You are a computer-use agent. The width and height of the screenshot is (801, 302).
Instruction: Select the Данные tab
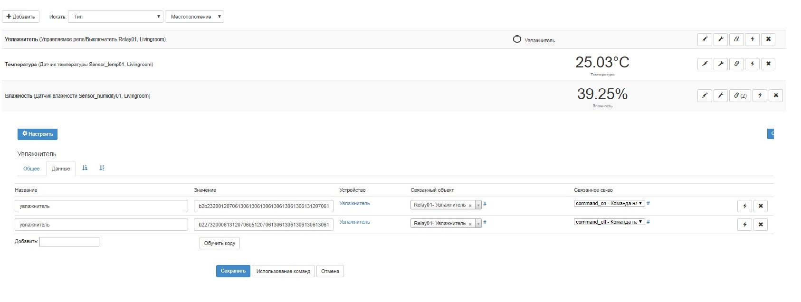click(x=61, y=169)
